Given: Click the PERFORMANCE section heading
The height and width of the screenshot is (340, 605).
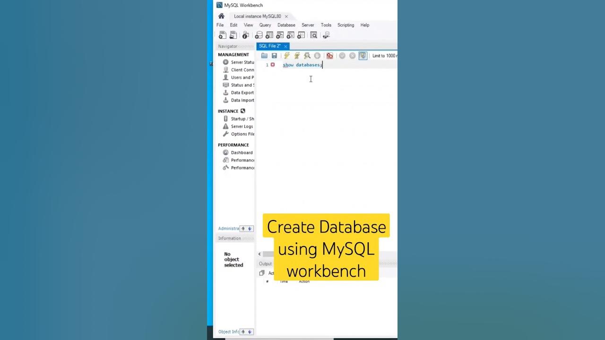Looking at the screenshot, I should click(x=233, y=145).
